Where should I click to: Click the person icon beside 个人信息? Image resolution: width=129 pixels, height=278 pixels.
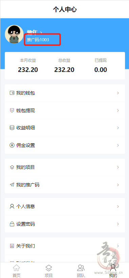tap(12, 206)
